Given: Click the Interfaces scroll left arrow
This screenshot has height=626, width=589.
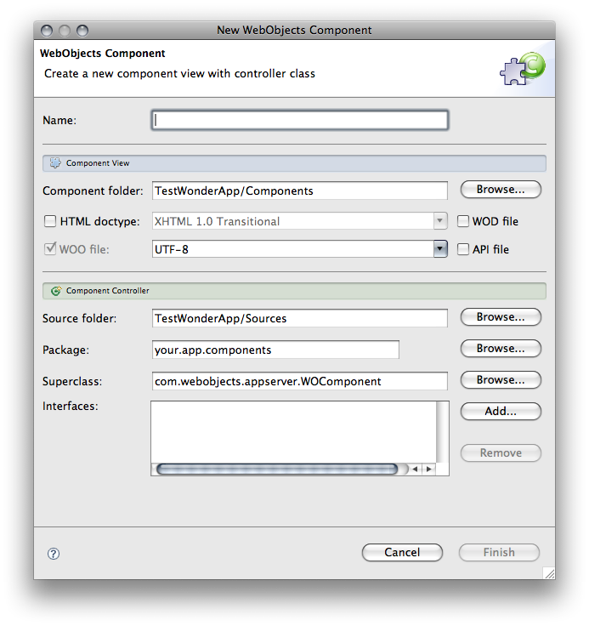Looking at the screenshot, I should click(x=415, y=469).
